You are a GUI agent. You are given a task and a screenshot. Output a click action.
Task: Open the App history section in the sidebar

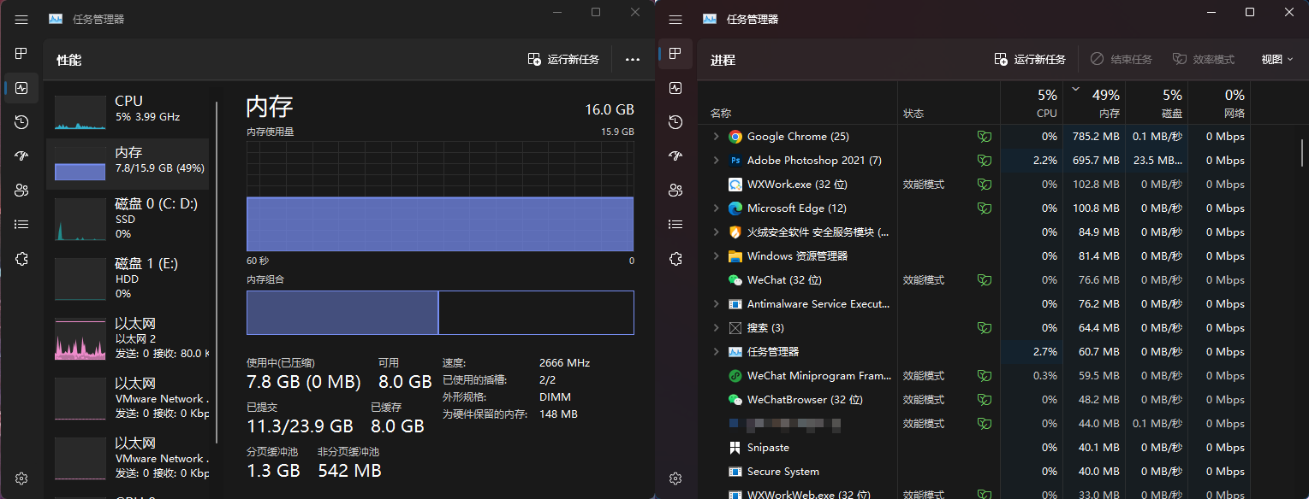tap(675, 122)
